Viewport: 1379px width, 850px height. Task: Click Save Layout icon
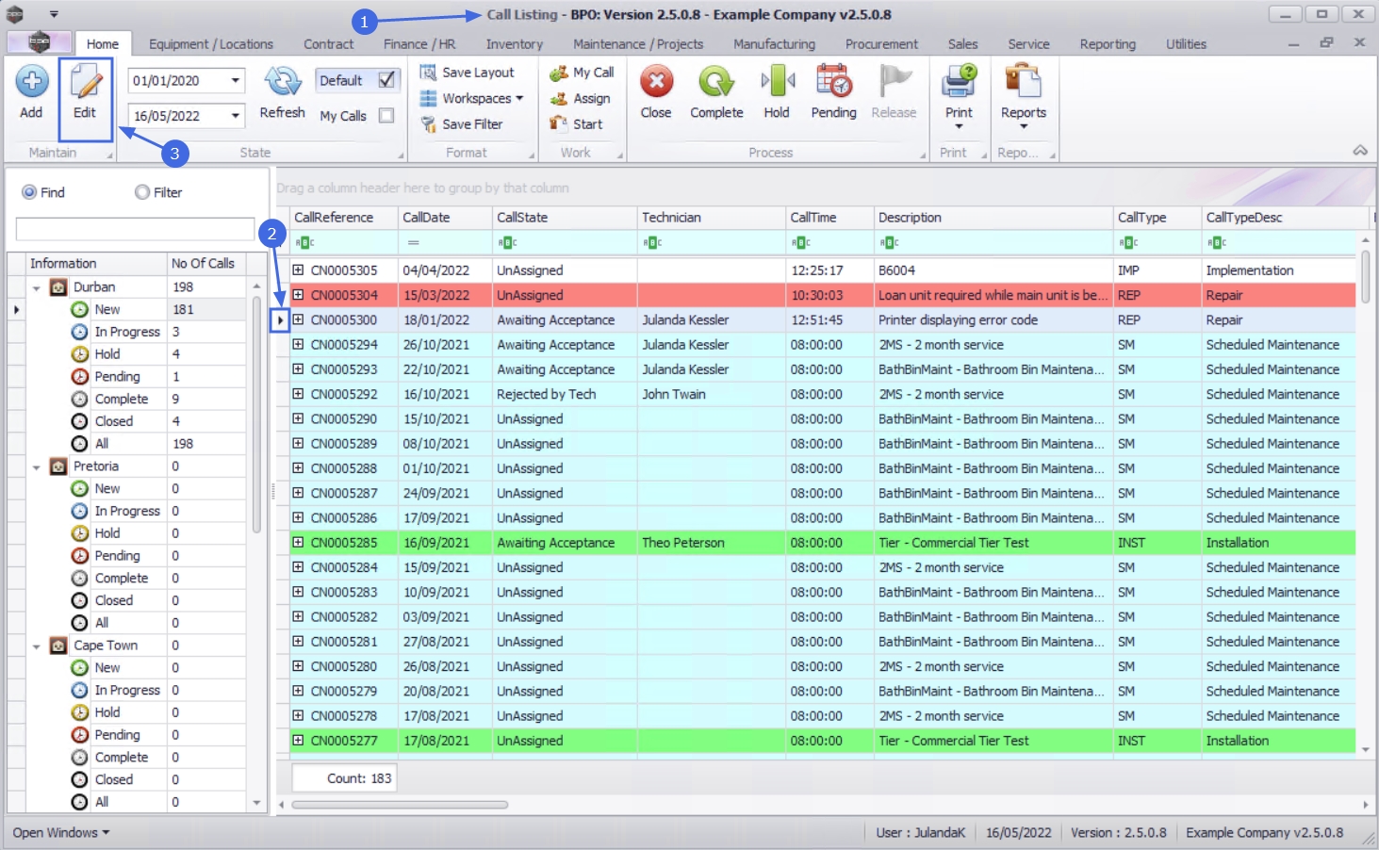click(428, 73)
